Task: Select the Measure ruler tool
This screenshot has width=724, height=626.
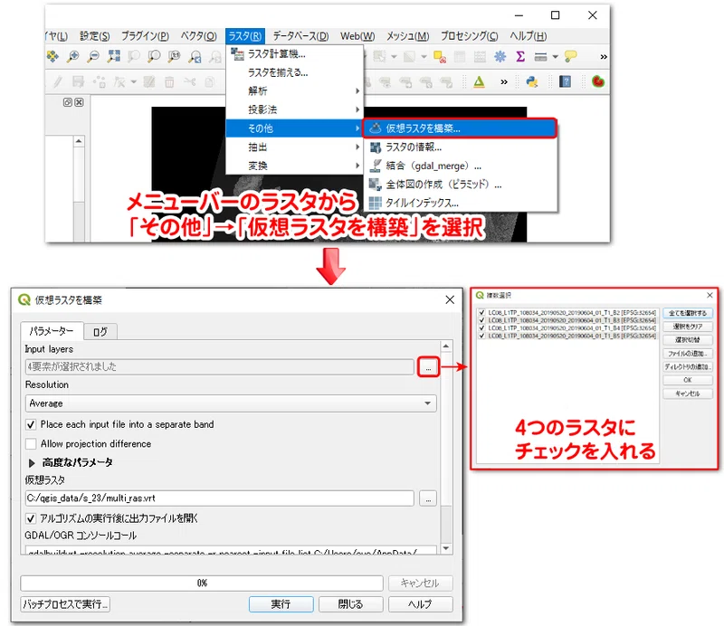Action: pos(540,56)
